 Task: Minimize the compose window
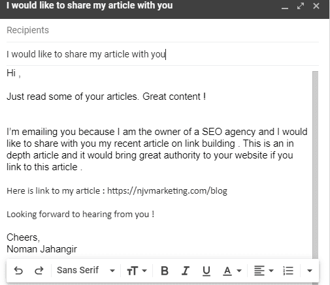285,7
